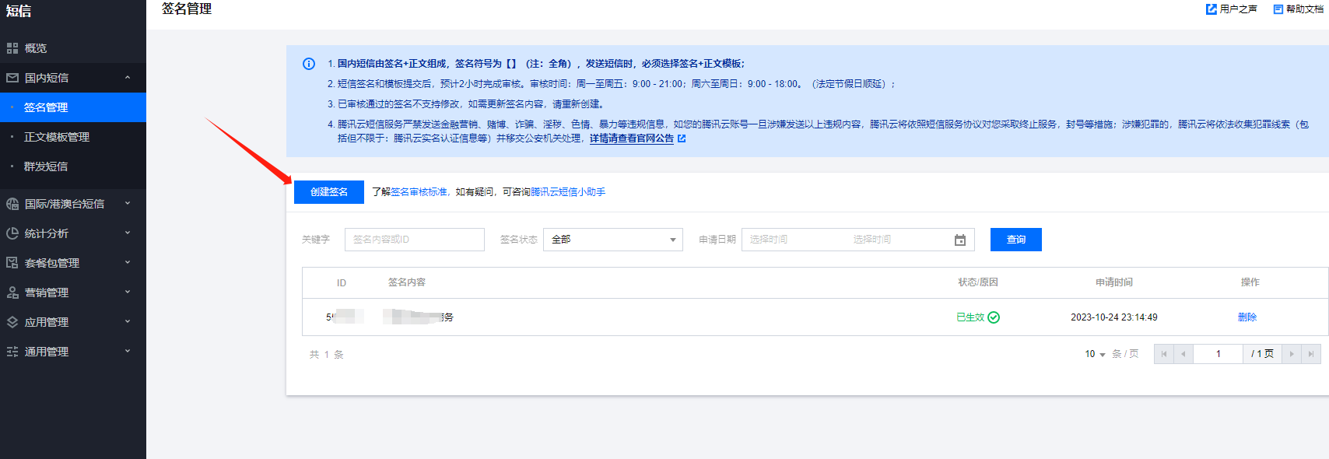Open the 腾讯云短信小助手 link
The image size is (1329, 459).
tap(568, 192)
